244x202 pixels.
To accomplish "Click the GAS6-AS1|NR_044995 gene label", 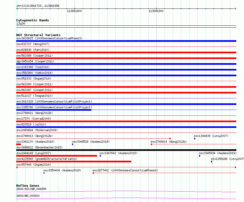I will coord(31,189).
